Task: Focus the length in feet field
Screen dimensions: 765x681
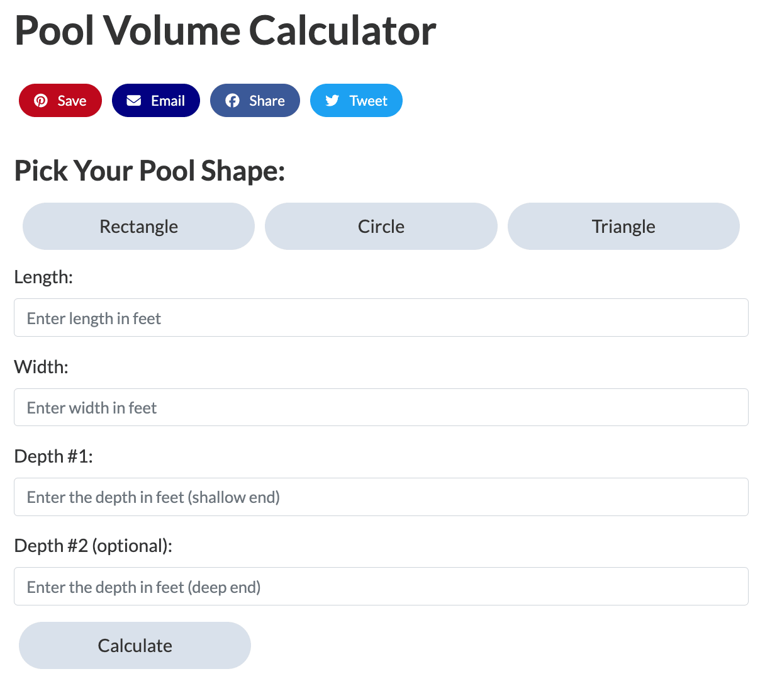Action: 381,318
